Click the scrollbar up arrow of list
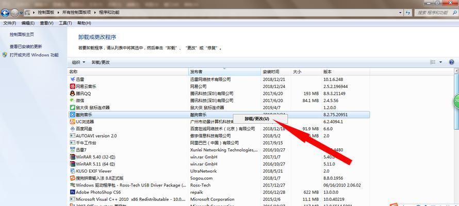 [x=456, y=71]
